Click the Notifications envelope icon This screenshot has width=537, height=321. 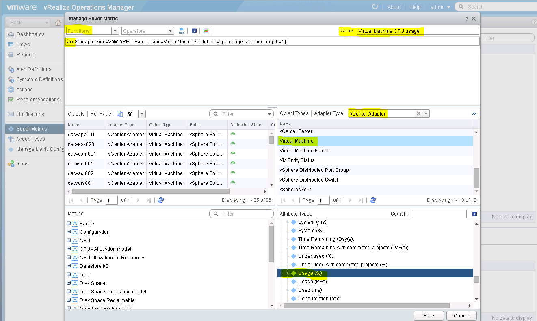point(11,114)
